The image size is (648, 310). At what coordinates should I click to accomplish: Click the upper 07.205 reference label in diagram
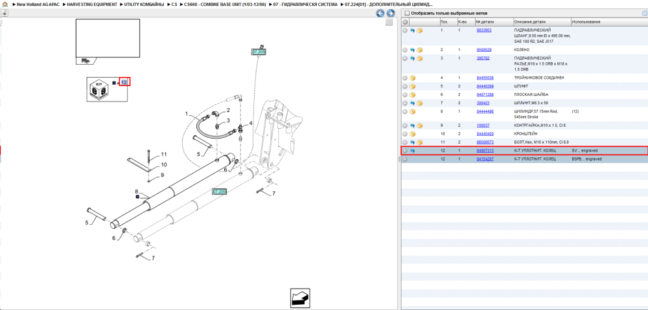coord(259,52)
